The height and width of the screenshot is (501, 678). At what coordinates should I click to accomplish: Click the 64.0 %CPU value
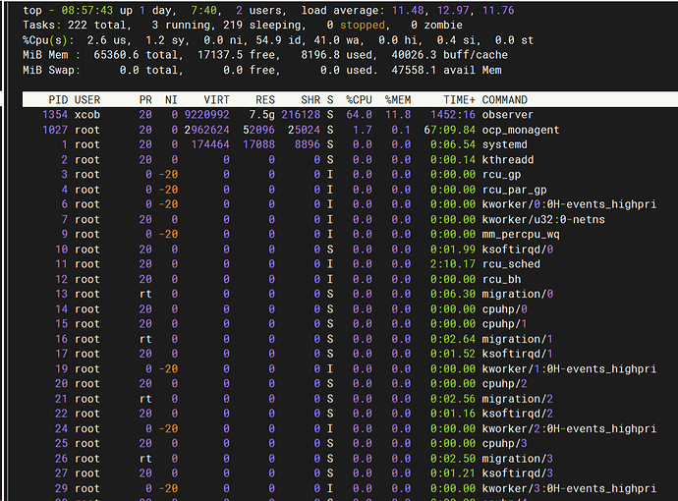point(359,115)
